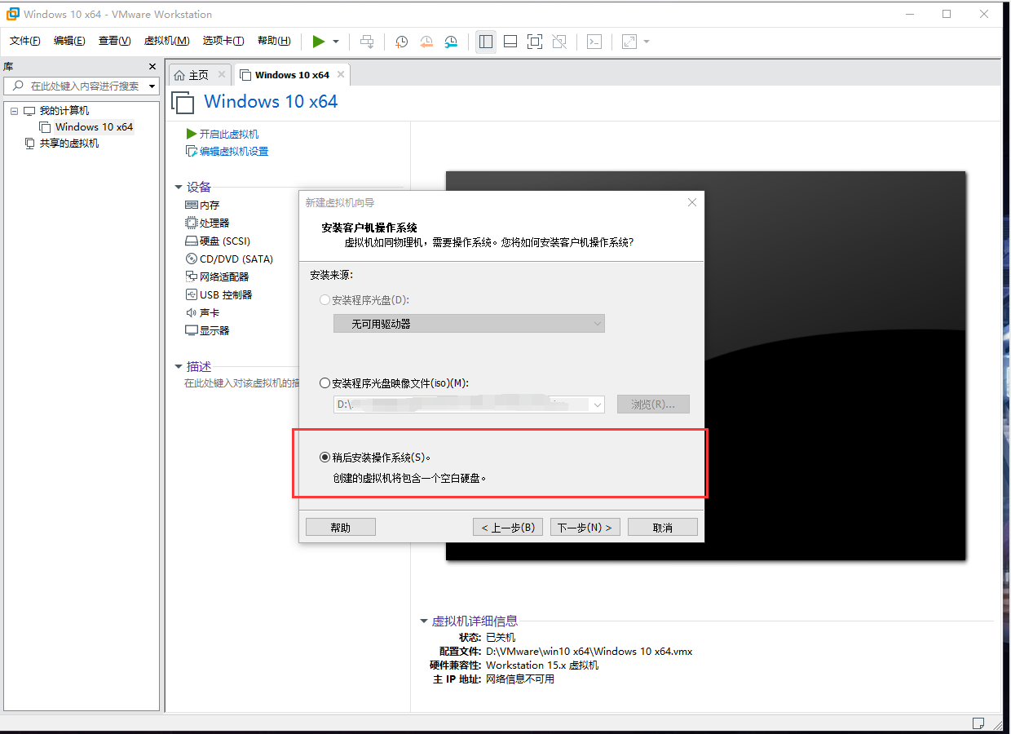This screenshot has height=734, width=1011.
Task: Click the CD/DVD (SATA) device icon
Action: pyautogui.click(x=192, y=259)
